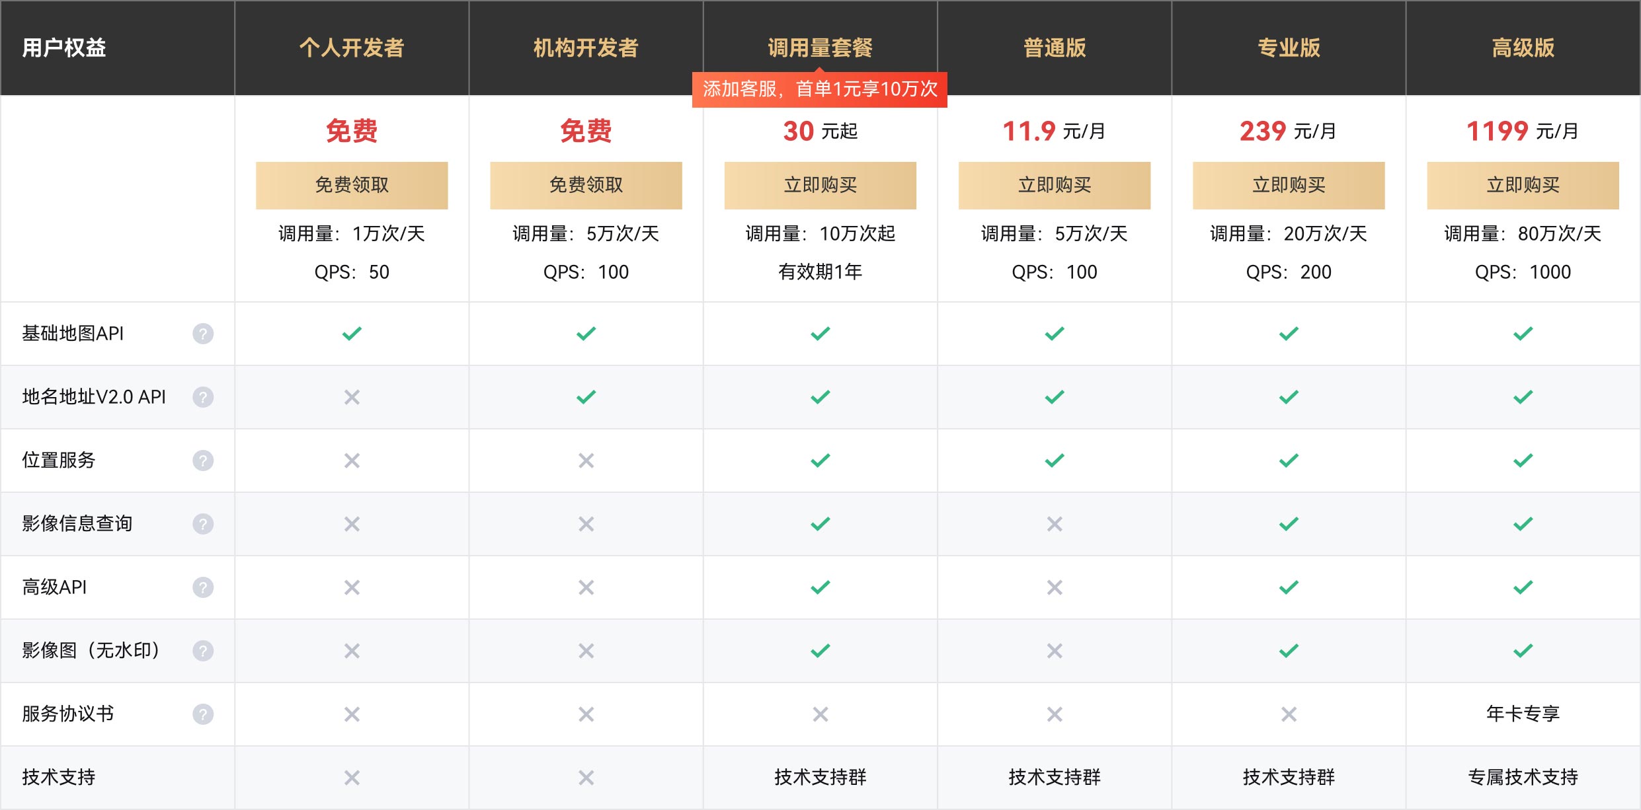
Task: Purchase the 专业版 239元/月 plan
Action: pyautogui.click(x=1288, y=186)
